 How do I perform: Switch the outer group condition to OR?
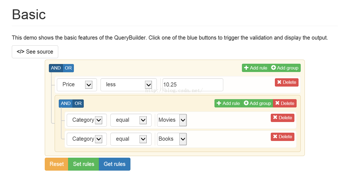[68, 68]
